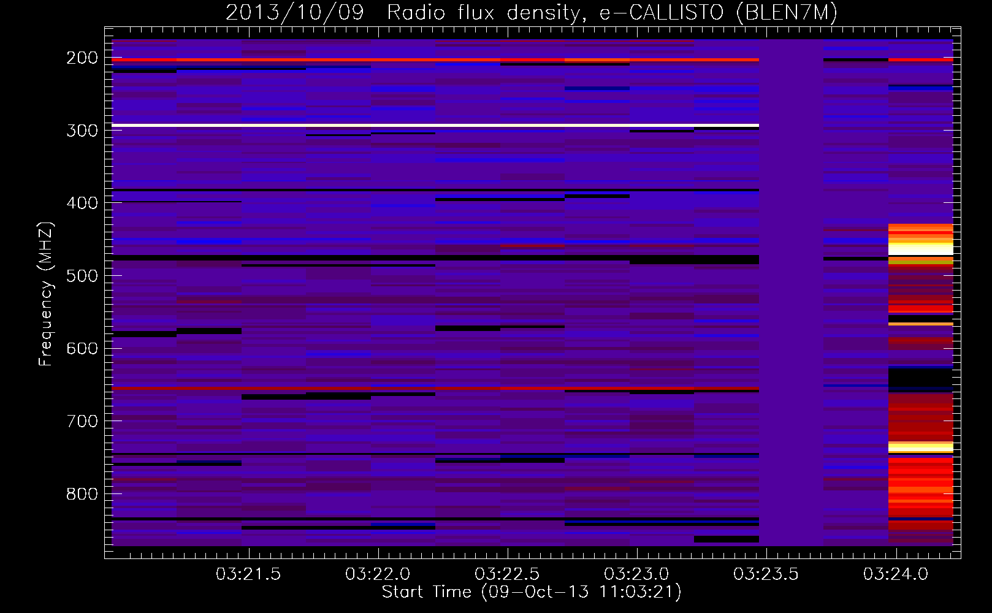The image size is (992, 613).
Task: Click the uniform purple data gap column
Action: [791, 292]
